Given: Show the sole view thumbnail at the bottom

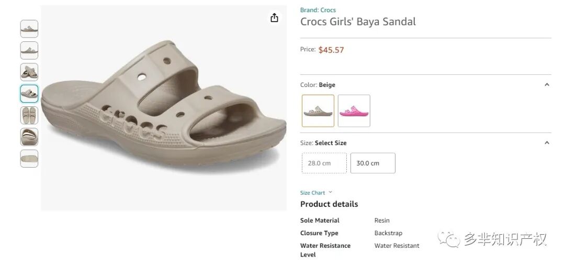Looking at the screenshot, I should (29, 158).
